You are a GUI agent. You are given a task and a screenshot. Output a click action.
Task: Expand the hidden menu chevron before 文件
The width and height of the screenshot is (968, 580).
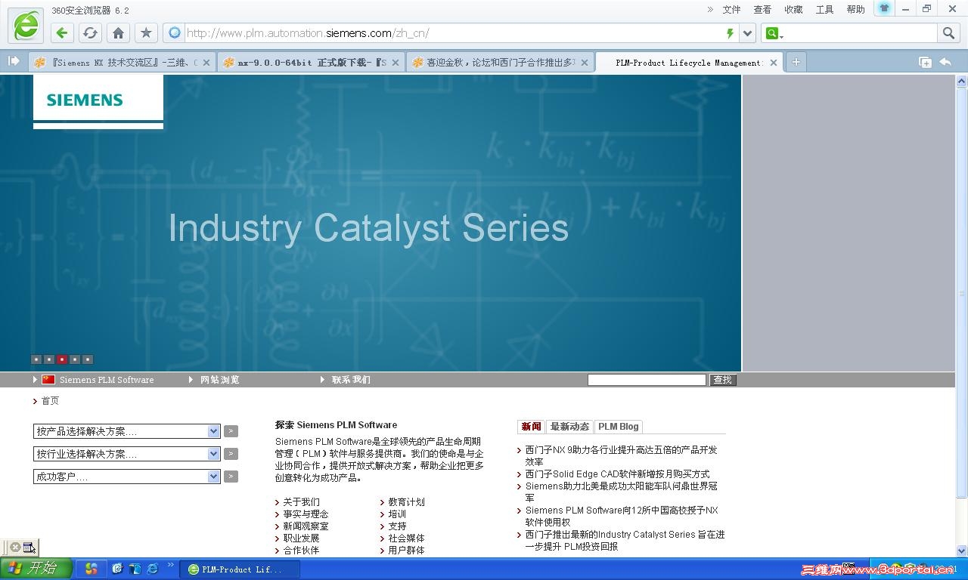click(x=710, y=9)
